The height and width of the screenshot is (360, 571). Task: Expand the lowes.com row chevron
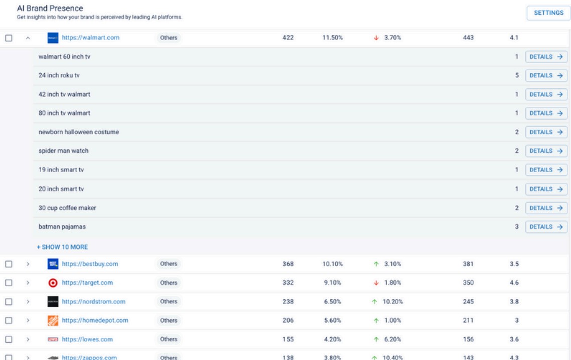(28, 340)
